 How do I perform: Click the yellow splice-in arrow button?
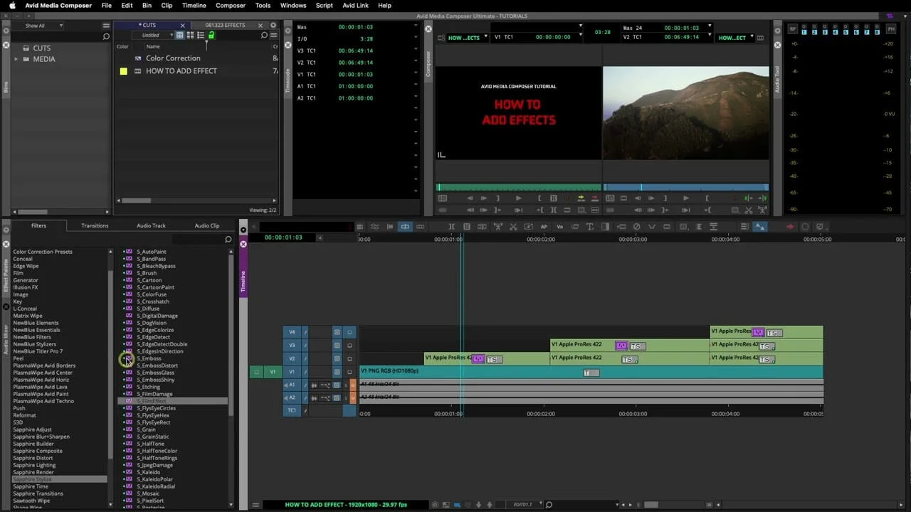(581, 198)
